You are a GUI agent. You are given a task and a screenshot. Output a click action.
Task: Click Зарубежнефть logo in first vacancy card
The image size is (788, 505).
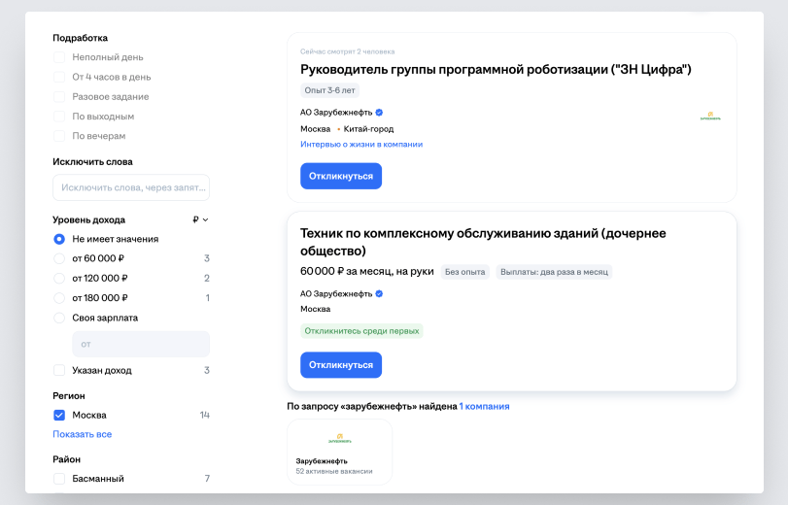pos(710,117)
